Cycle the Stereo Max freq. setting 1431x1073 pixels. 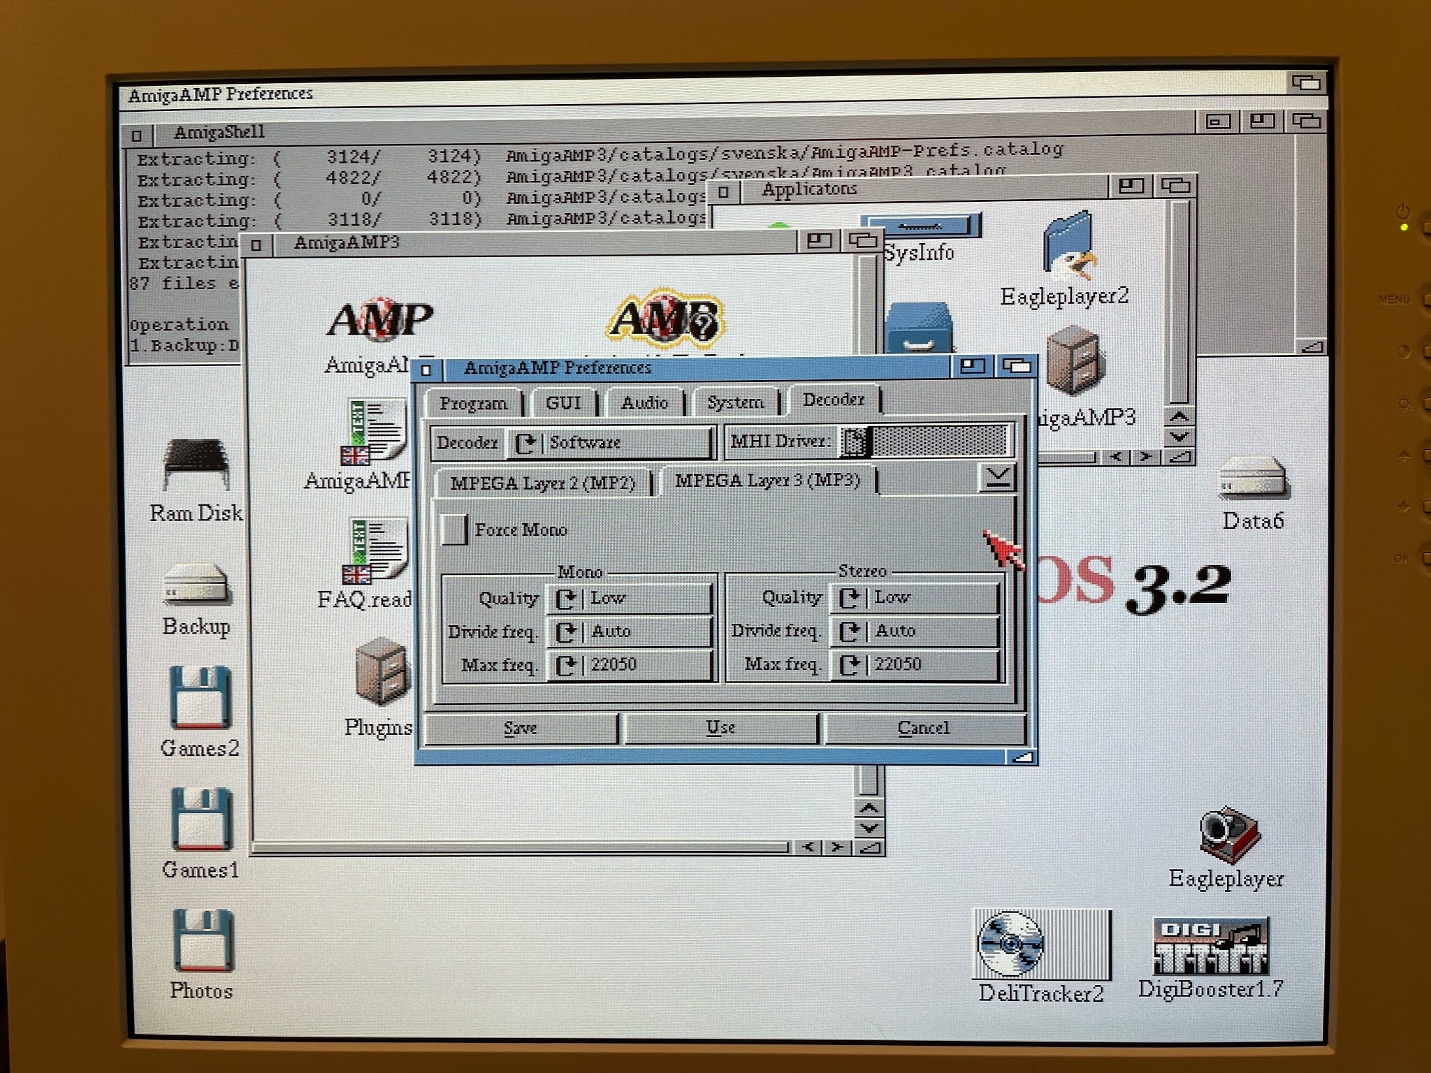click(914, 664)
